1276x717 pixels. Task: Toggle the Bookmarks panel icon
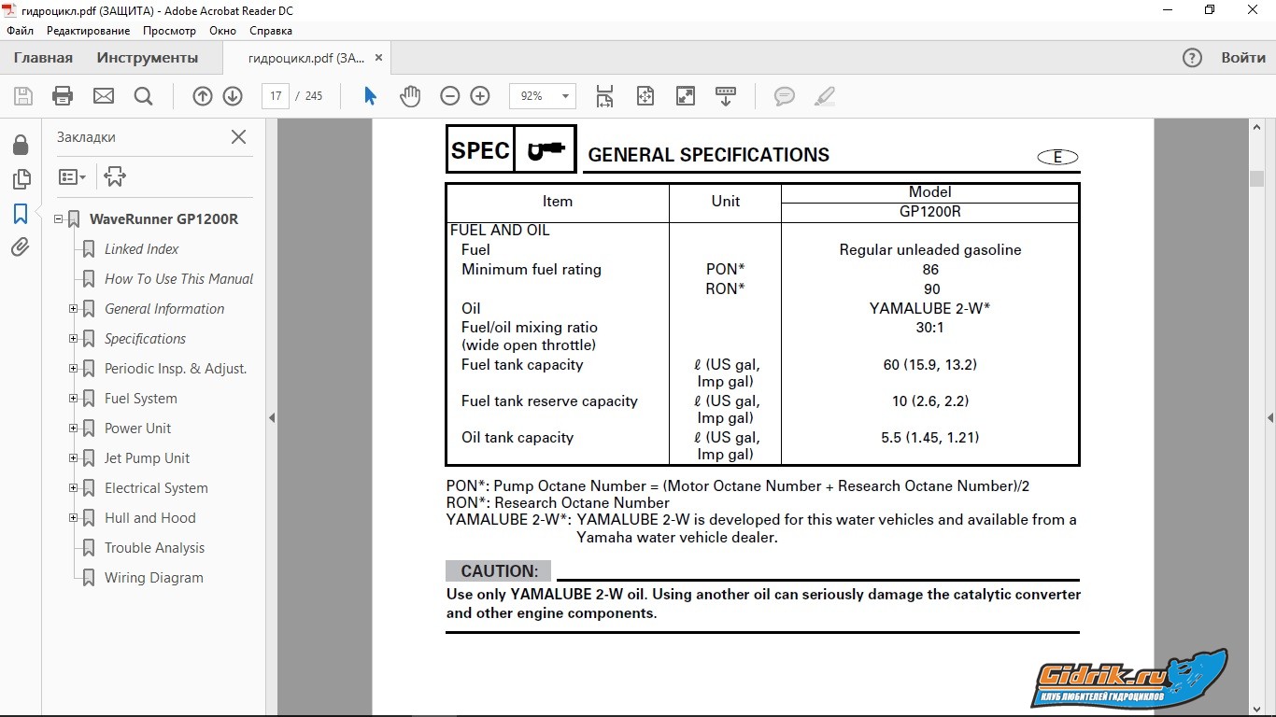[x=21, y=214]
